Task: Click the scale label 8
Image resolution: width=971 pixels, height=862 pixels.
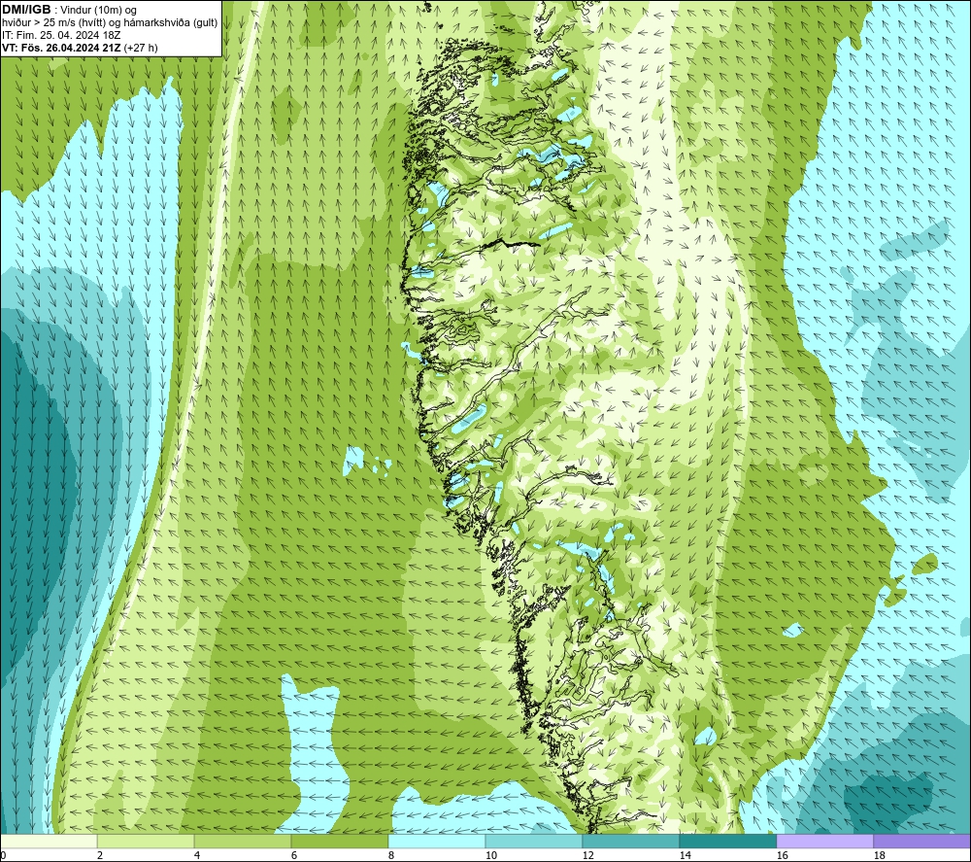Action: point(391,856)
